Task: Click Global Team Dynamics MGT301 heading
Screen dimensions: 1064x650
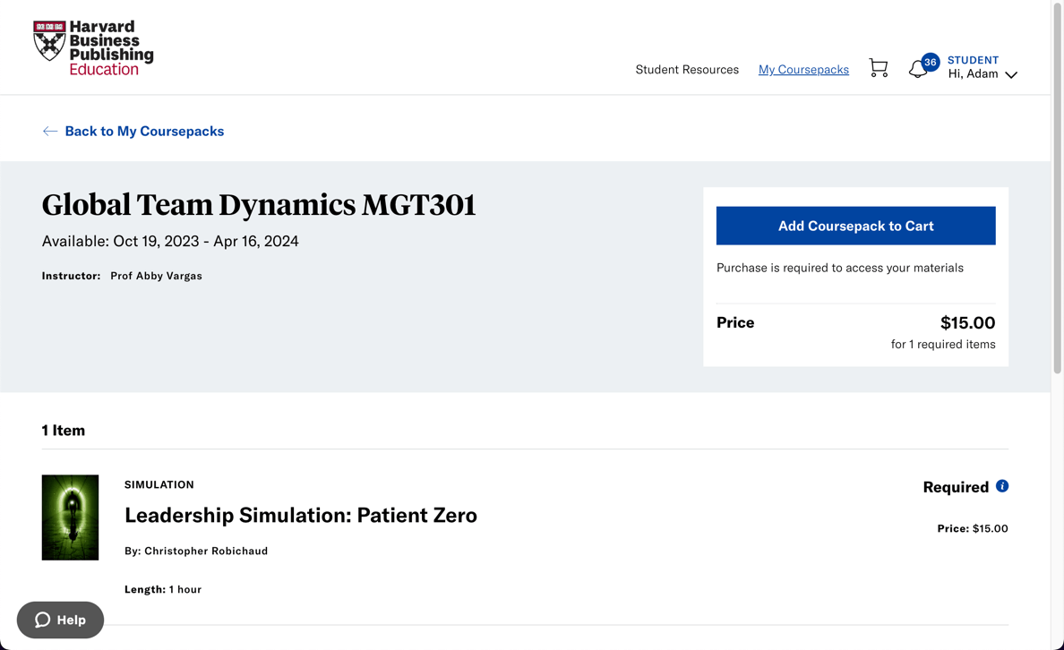Action: 259,205
